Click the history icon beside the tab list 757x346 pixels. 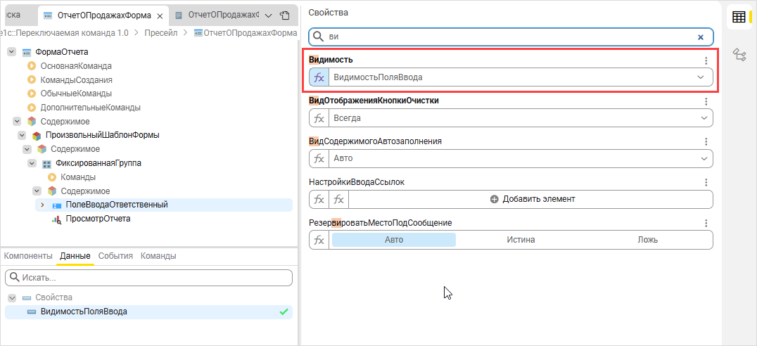tap(285, 15)
